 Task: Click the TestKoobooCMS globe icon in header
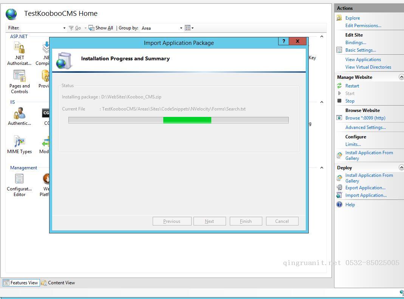11,14
